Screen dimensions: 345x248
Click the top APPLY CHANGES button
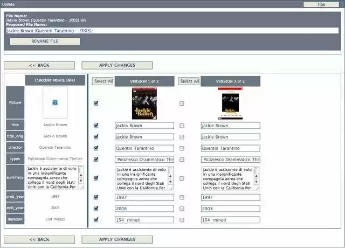[x=117, y=65]
